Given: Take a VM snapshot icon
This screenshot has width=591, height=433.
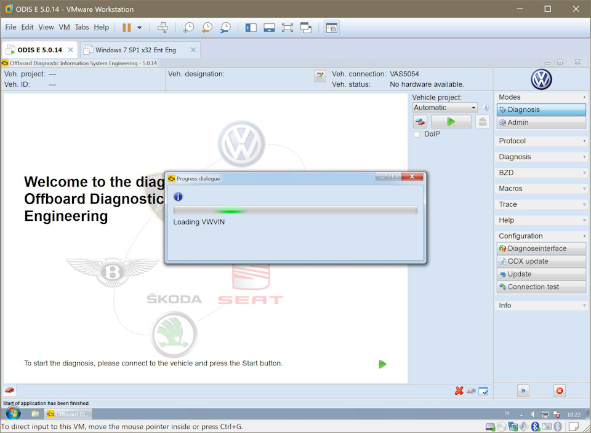Looking at the screenshot, I should 188,28.
